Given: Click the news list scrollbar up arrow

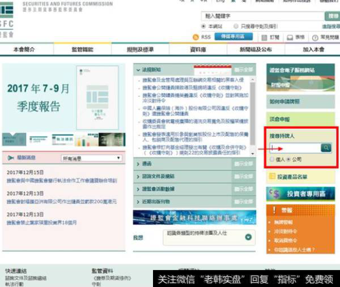Looking at the screenshot, I should tap(252, 80).
